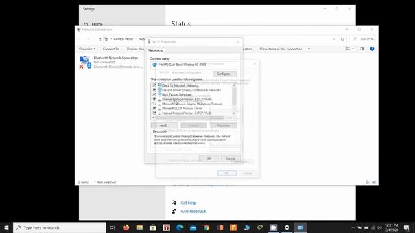The image size is (415, 233).
Task: Uncheck QoS Packet Scheduler
Action: pos(154,94)
